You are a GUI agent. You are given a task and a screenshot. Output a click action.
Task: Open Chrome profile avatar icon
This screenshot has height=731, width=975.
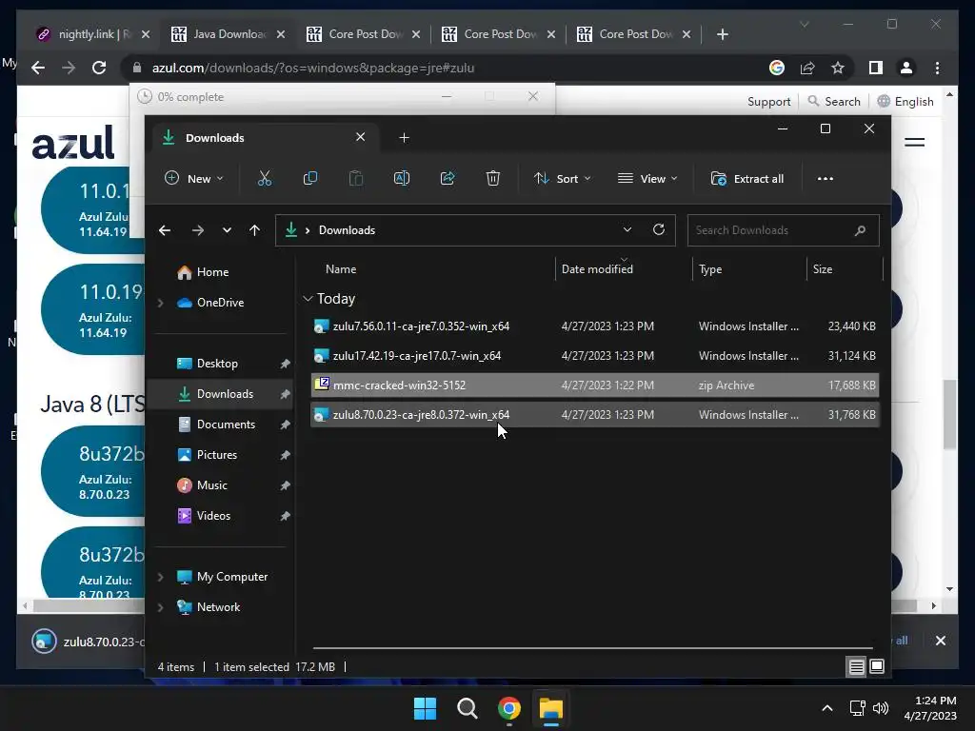click(x=906, y=68)
